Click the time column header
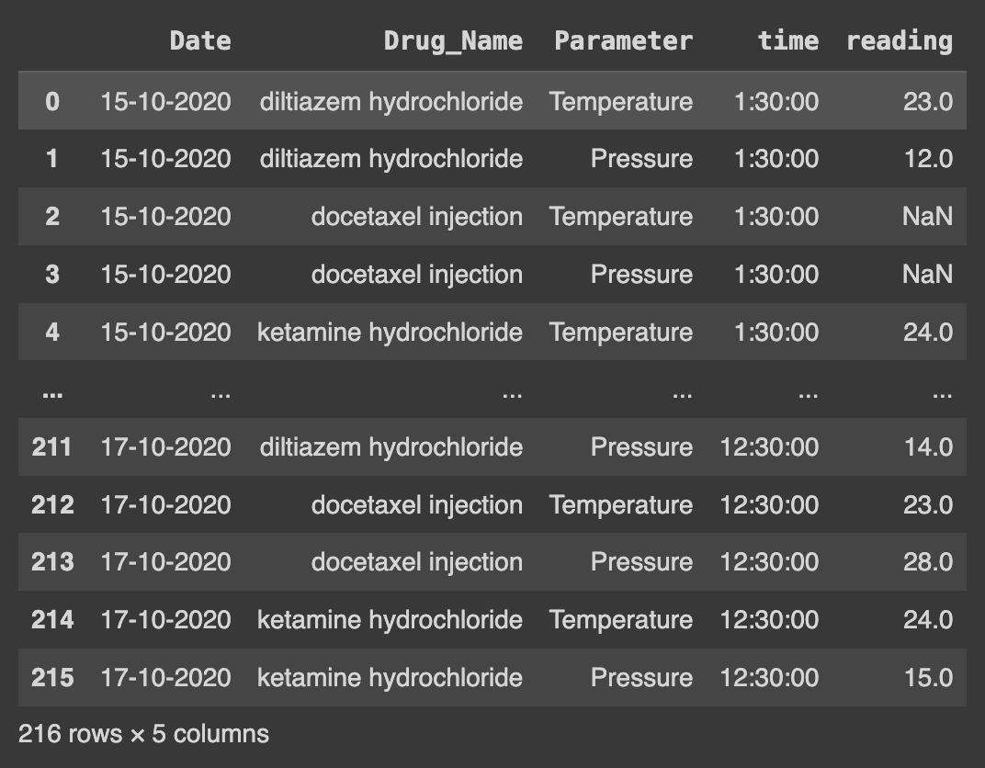 click(x=787, y=40)
